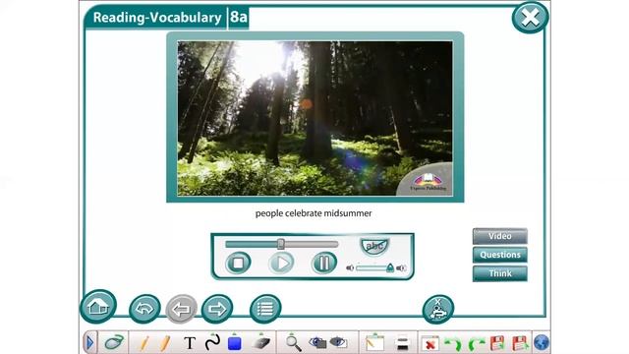Select the thin pencil tool
This screenshot has width=629, height=354.
click(x=144, y=343)
